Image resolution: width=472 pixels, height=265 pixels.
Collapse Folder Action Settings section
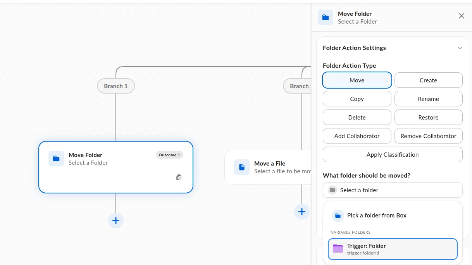click(460, 48)
